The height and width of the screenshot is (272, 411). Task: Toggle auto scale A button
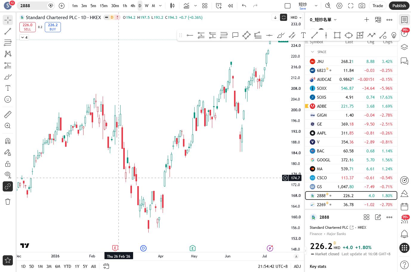point(296,256)
